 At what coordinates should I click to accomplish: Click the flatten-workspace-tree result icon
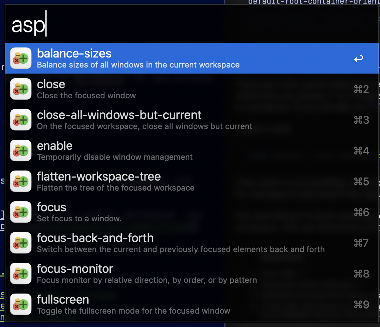[x=21, y=181]
